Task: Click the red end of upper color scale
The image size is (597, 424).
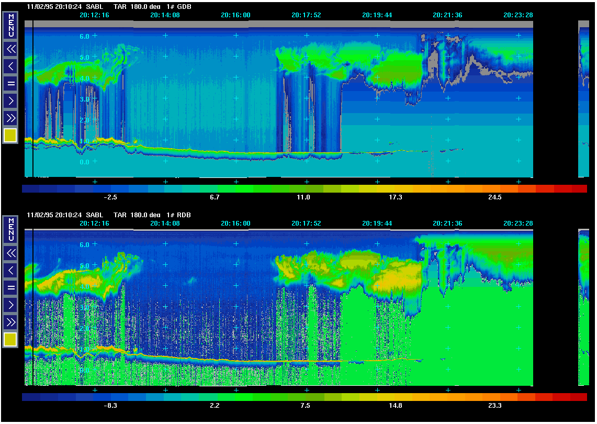Action: pos(578,189)
